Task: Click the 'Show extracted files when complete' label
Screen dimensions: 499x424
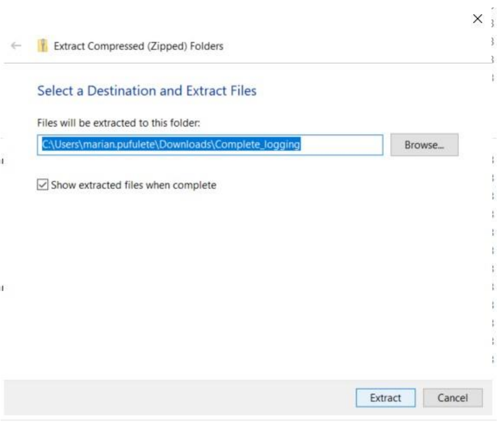Action: (x=133, y=185)
